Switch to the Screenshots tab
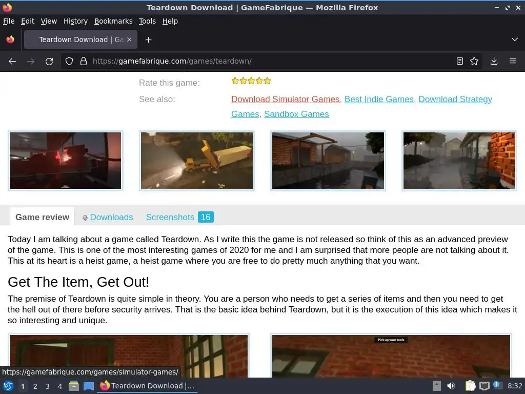 pyautogui.click(x=170, y=217)
